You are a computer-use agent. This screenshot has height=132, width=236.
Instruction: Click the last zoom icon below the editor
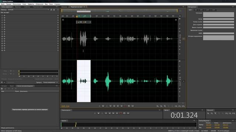click(x=183, y=106)
